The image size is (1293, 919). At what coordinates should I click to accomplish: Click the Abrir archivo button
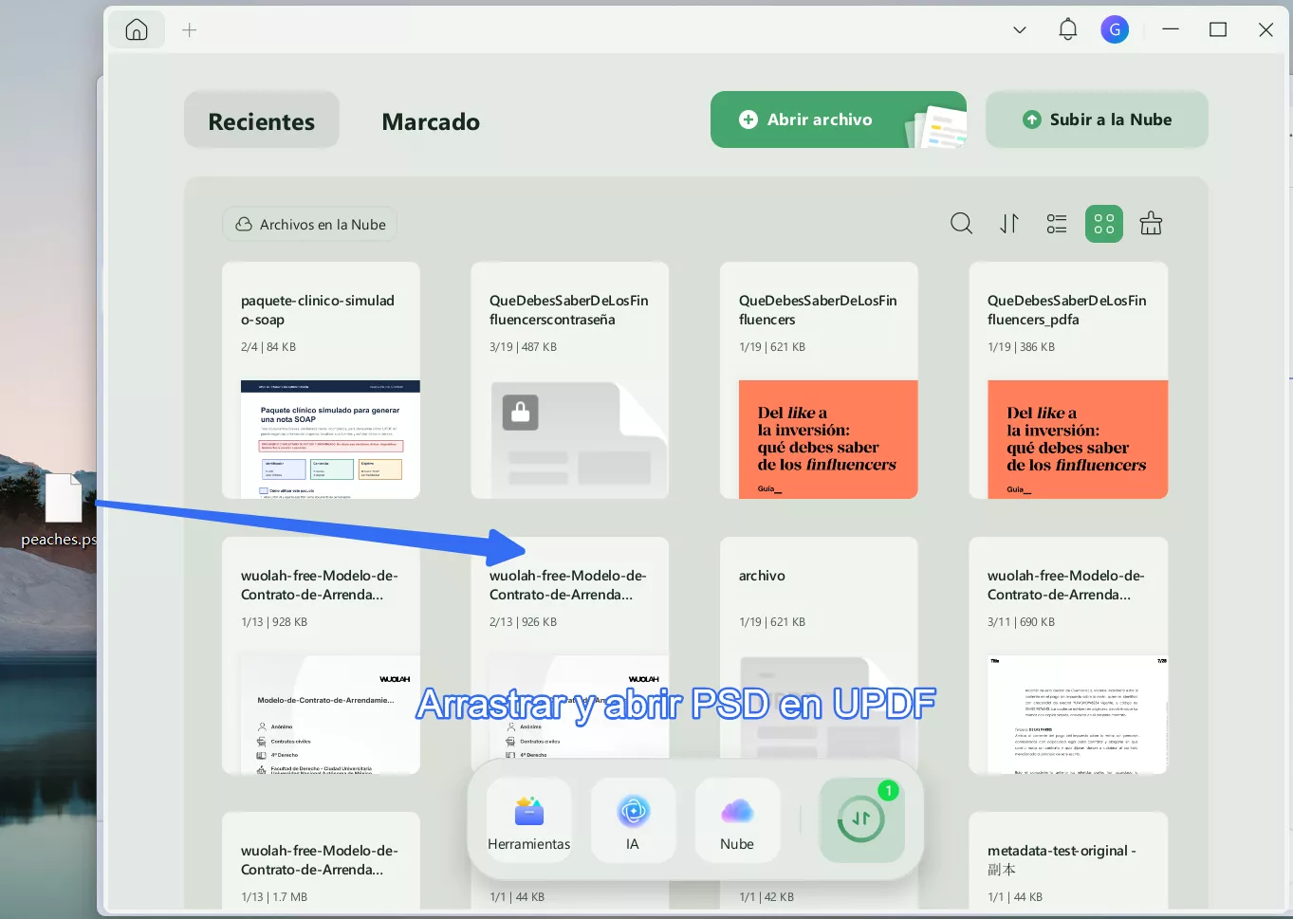click(x=839, y=119)
